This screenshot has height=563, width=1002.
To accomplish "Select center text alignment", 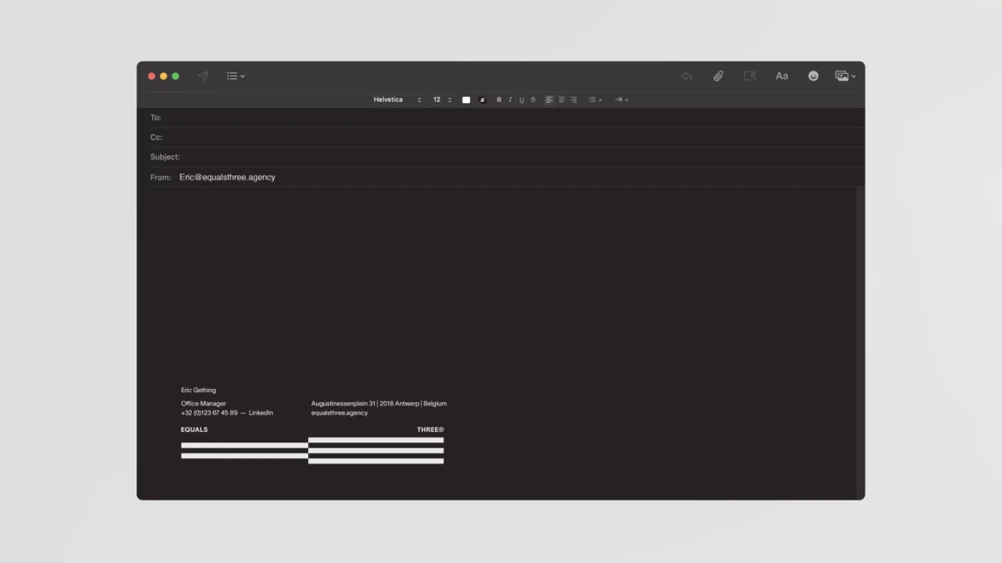I will click(562, 99).
